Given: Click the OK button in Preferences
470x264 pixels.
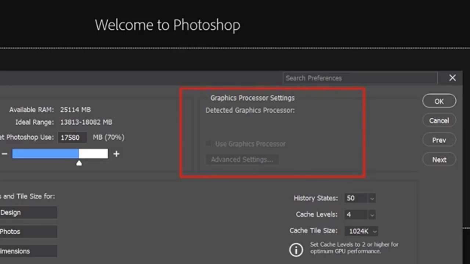Looking at the screenshot, I should tap(439, 101).
